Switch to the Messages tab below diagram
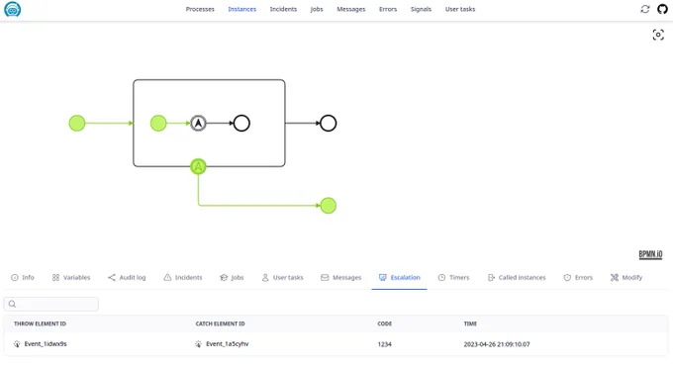The image size is (673, 366). [341, 278]
